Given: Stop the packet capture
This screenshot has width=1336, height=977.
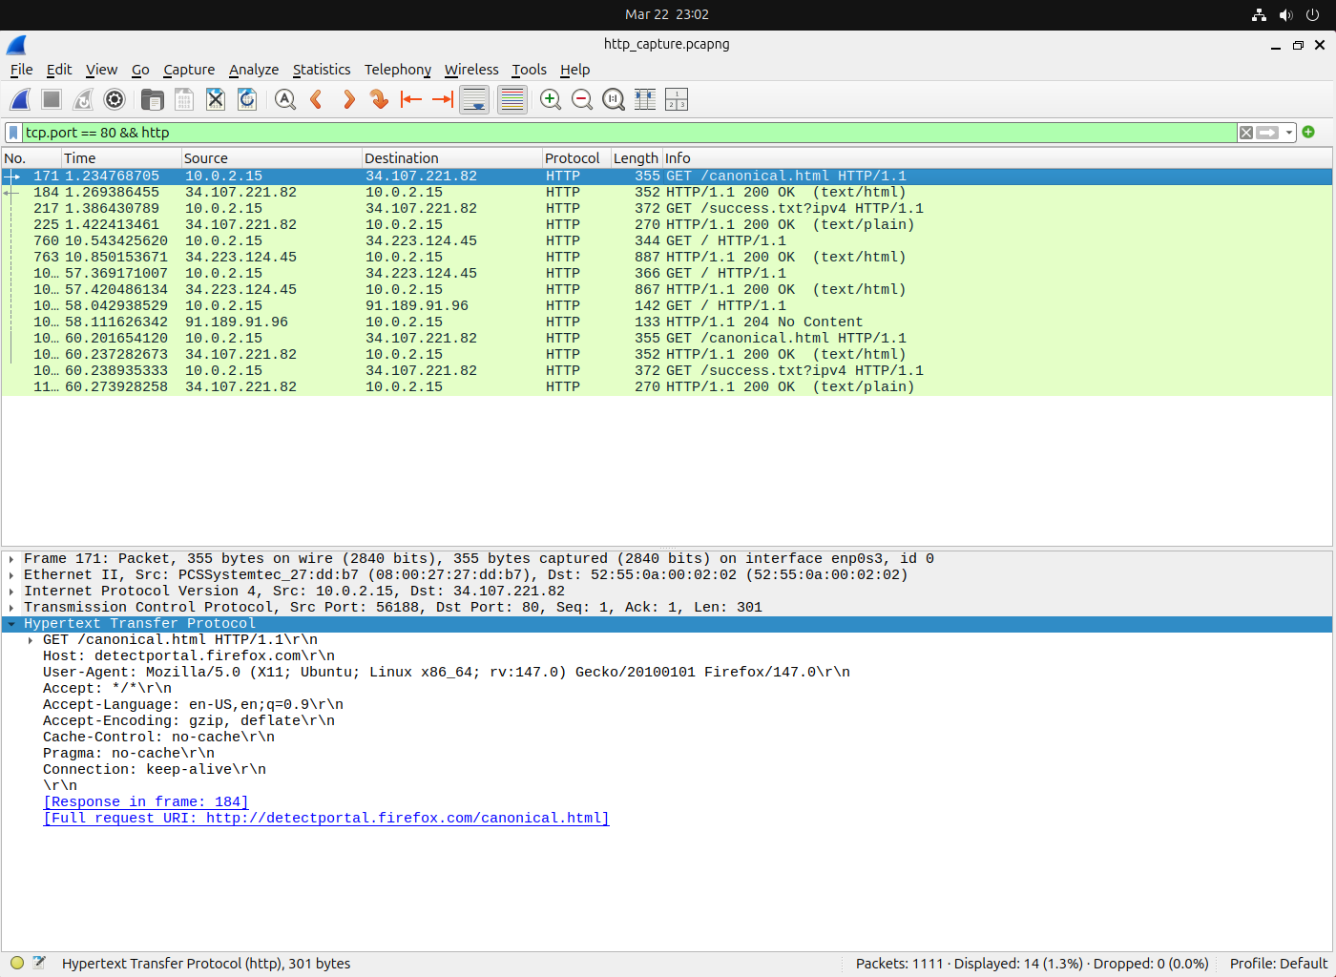Looking at the screenshot, I should coord(52,99).
